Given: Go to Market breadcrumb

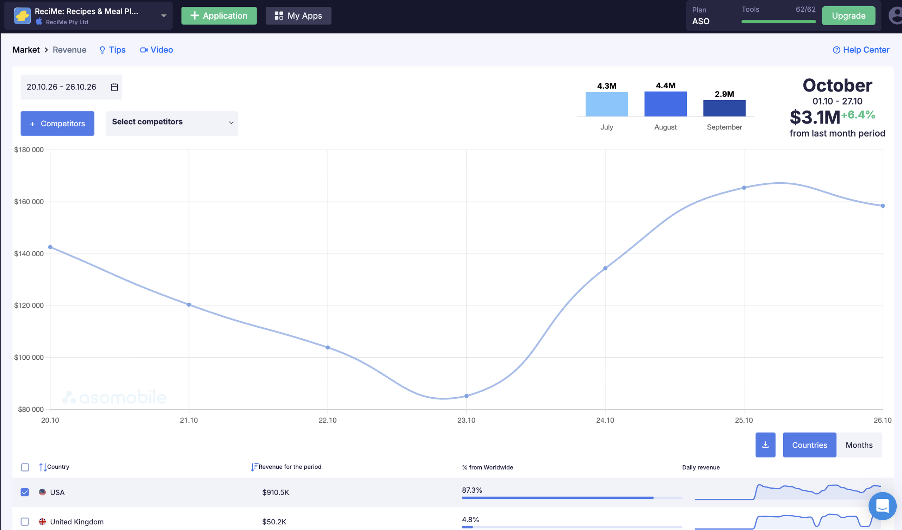Looking at the screenshot, I should (x=26, y=50).
